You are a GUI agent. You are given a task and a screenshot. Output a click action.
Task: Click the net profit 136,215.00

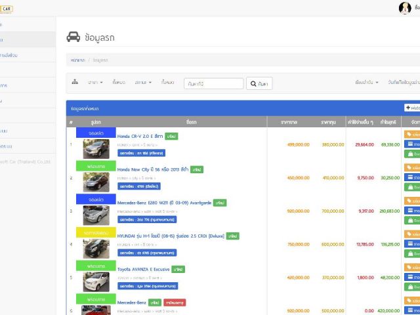coord(390,244)
